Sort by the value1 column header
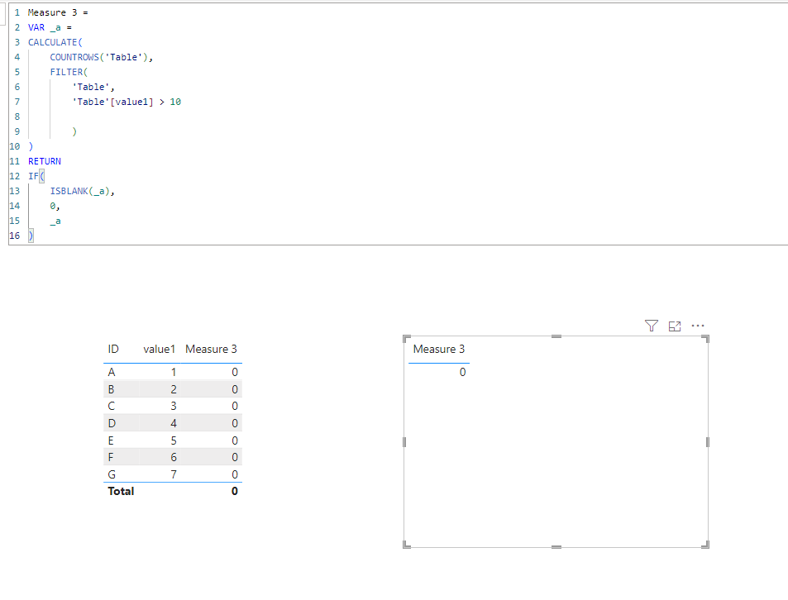Screen dimensions: 788x600 click(x=159, y=349)
